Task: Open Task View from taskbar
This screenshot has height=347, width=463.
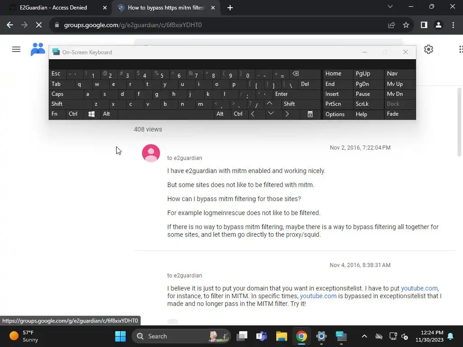Action: pyautogui.click(x=242, y=336)
